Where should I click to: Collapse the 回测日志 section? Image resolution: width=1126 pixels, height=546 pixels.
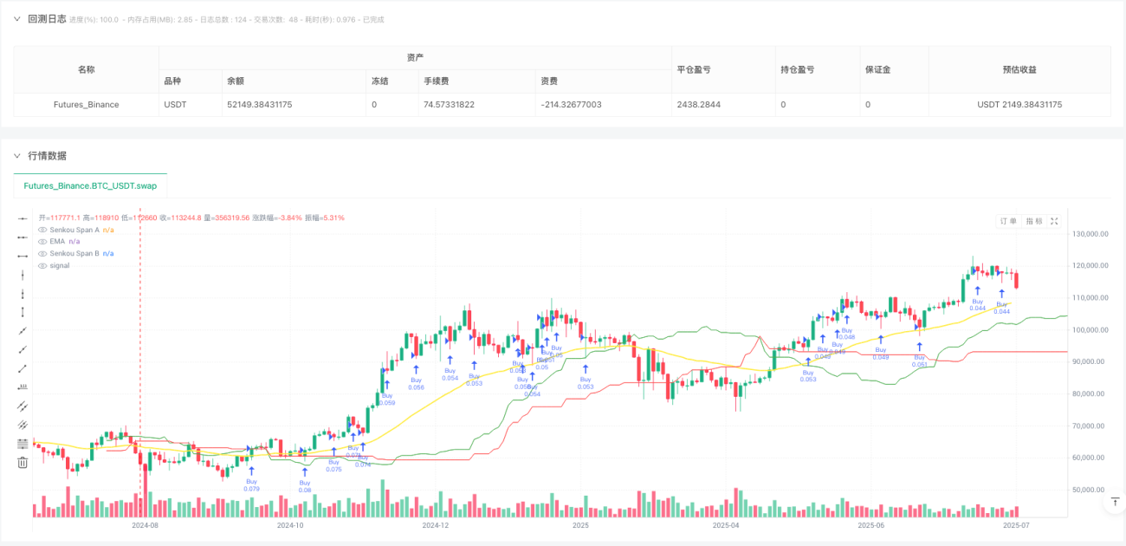[x=16, y=19]
